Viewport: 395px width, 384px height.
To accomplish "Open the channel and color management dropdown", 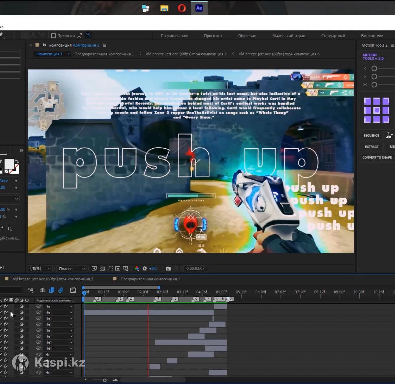I will pos(137,269).
